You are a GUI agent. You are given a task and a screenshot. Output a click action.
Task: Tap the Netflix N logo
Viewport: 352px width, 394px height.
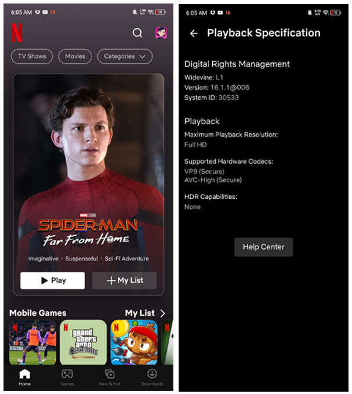coord(17,33)
